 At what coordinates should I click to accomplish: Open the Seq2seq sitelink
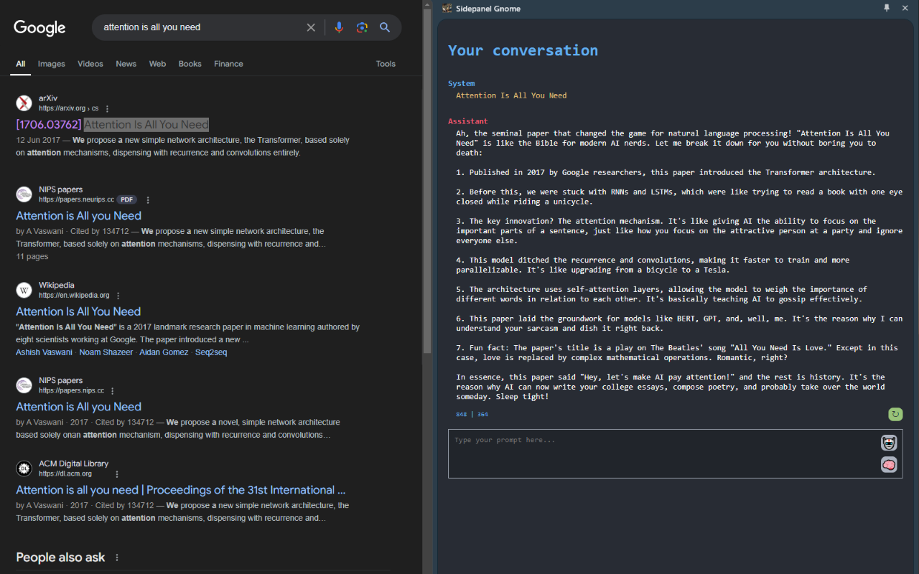coord(211,352)
